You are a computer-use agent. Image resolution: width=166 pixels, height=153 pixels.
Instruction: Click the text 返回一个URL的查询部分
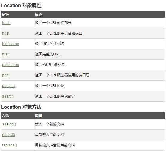coord(55,96)
